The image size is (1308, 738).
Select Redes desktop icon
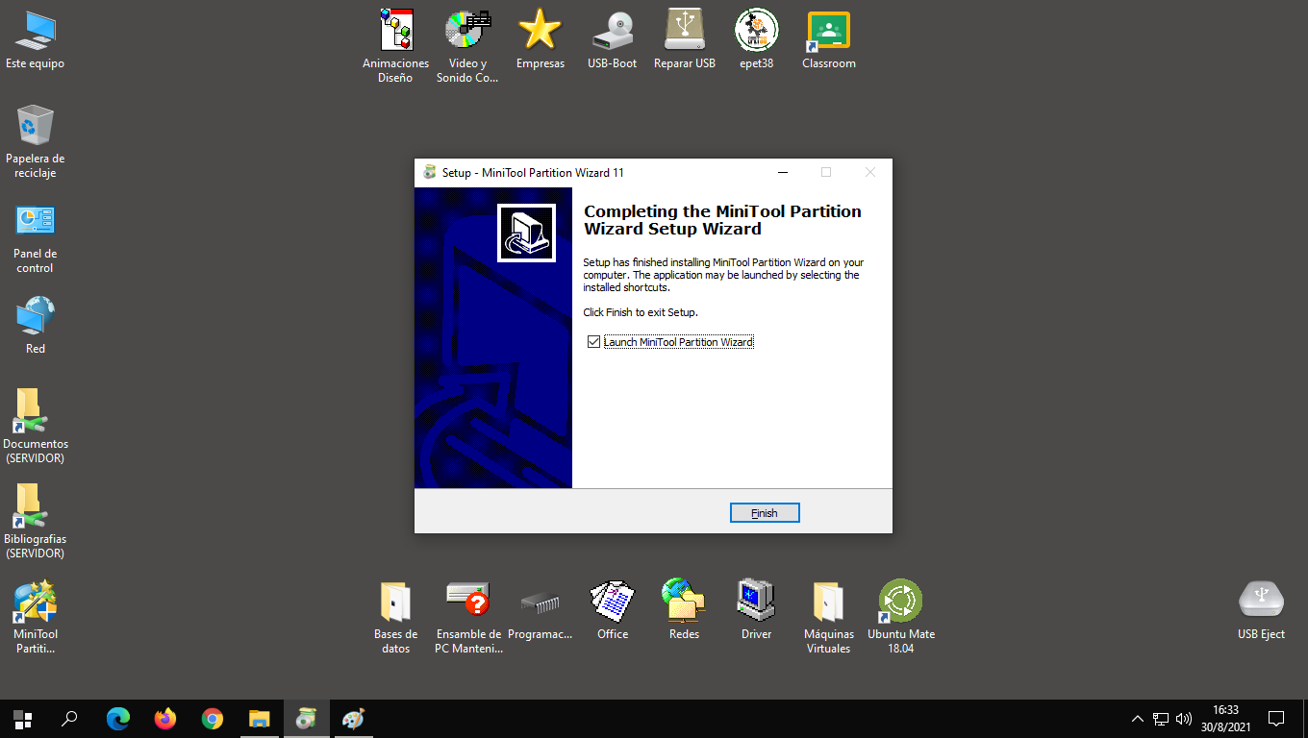685,610
